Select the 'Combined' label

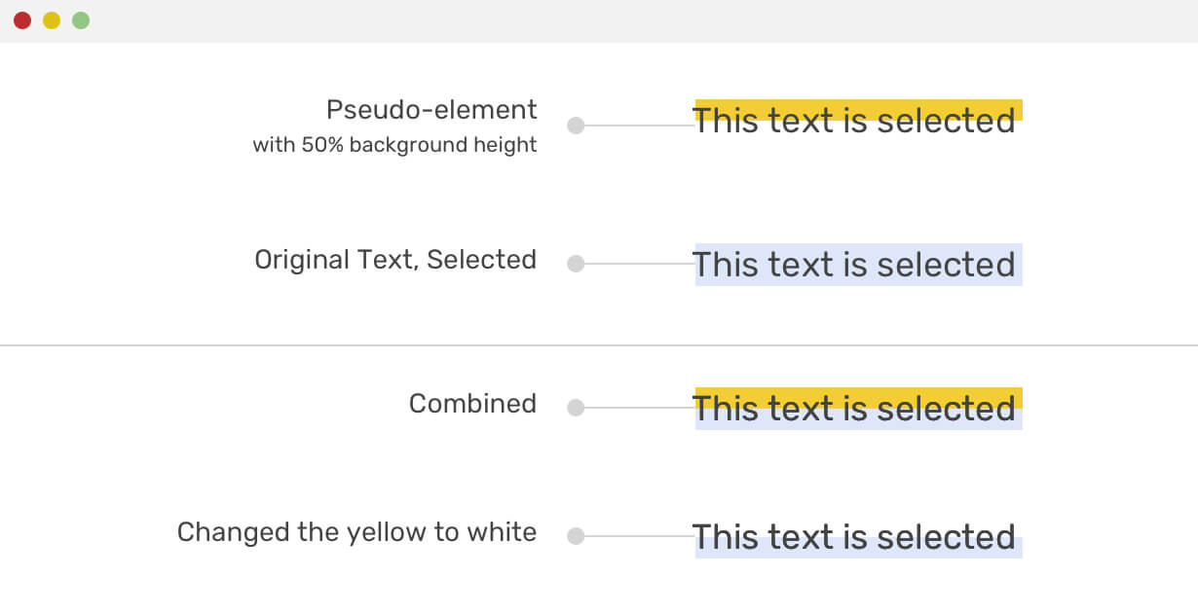472,404
